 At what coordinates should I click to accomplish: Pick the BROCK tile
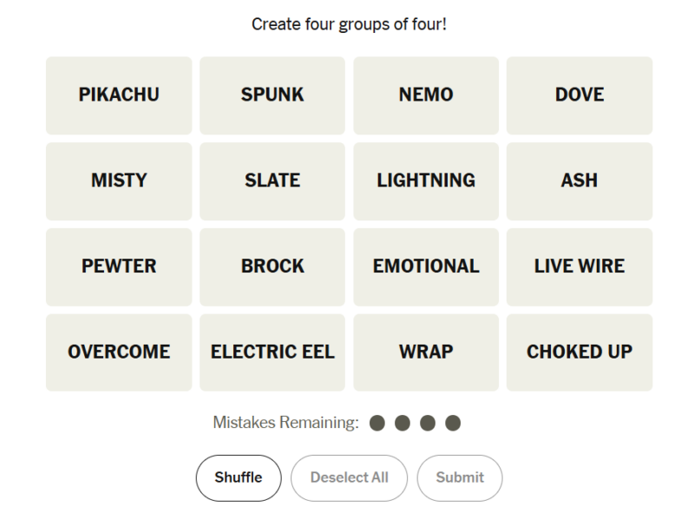pyautogui.click(x=272, y=267)
